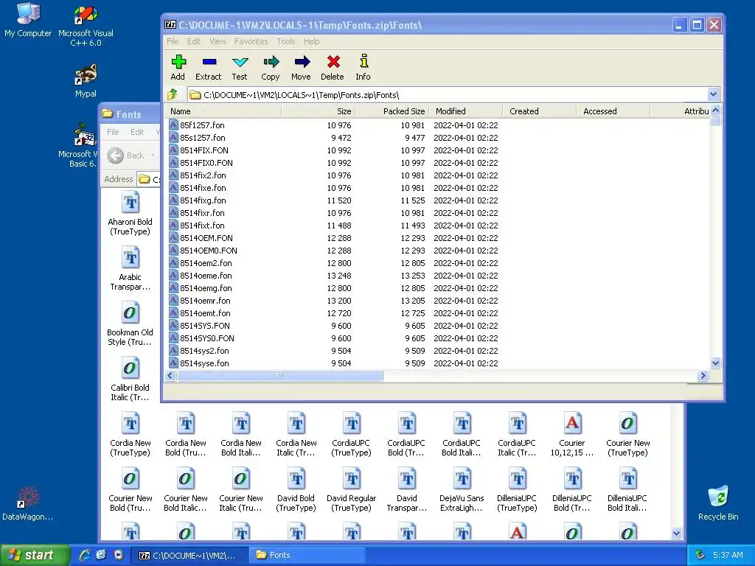Click the media player quick launch icon
755x566 pixels.
point(119,555)
